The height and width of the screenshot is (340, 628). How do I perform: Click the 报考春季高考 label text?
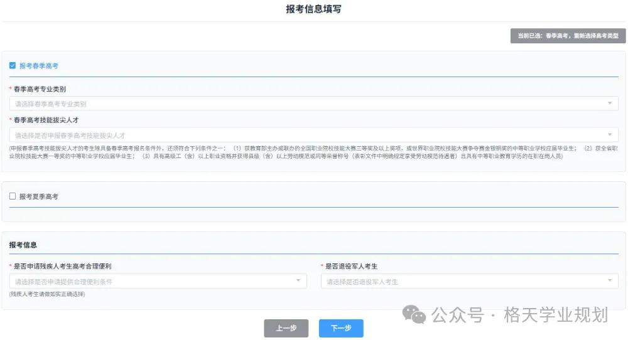pos(39,66)
